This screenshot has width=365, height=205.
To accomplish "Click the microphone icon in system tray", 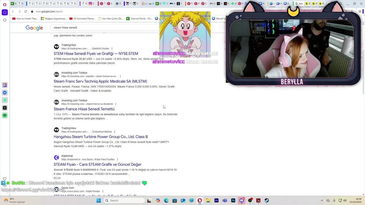I will click(334, 200).
